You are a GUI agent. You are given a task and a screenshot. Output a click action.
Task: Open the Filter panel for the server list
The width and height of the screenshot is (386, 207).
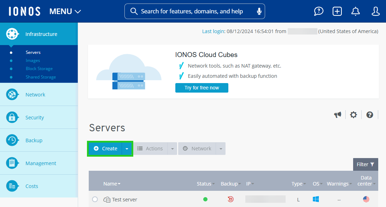365,164
